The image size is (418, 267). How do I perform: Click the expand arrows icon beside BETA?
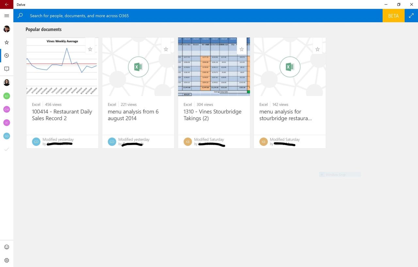point(411,16)
